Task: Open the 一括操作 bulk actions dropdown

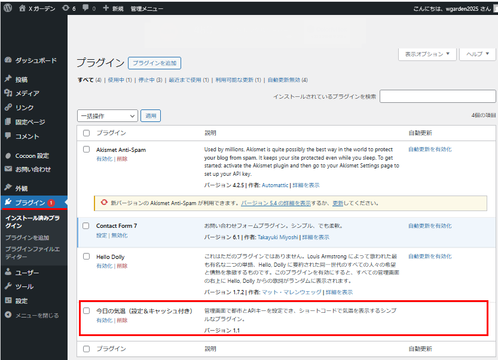Action: [x=108, y=116]
